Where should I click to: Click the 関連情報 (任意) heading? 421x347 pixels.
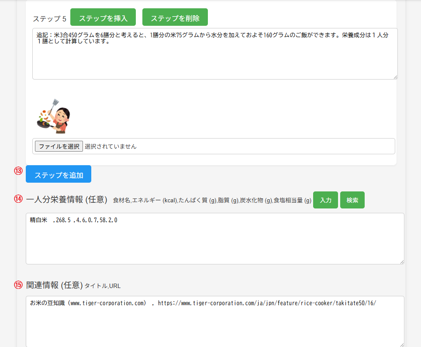[x=54, y=285]
